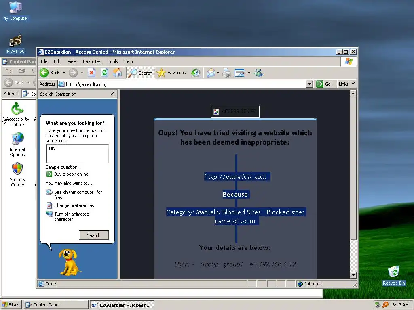
Task: Open the Tools menu
Action: (113, 61)
